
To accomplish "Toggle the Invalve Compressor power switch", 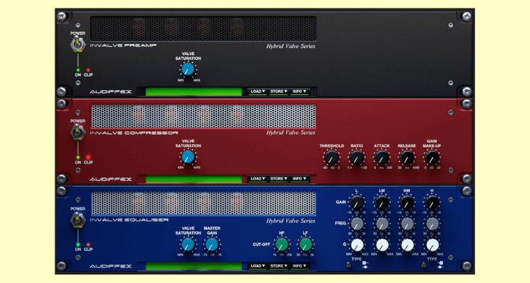I will tap(78, 132).
